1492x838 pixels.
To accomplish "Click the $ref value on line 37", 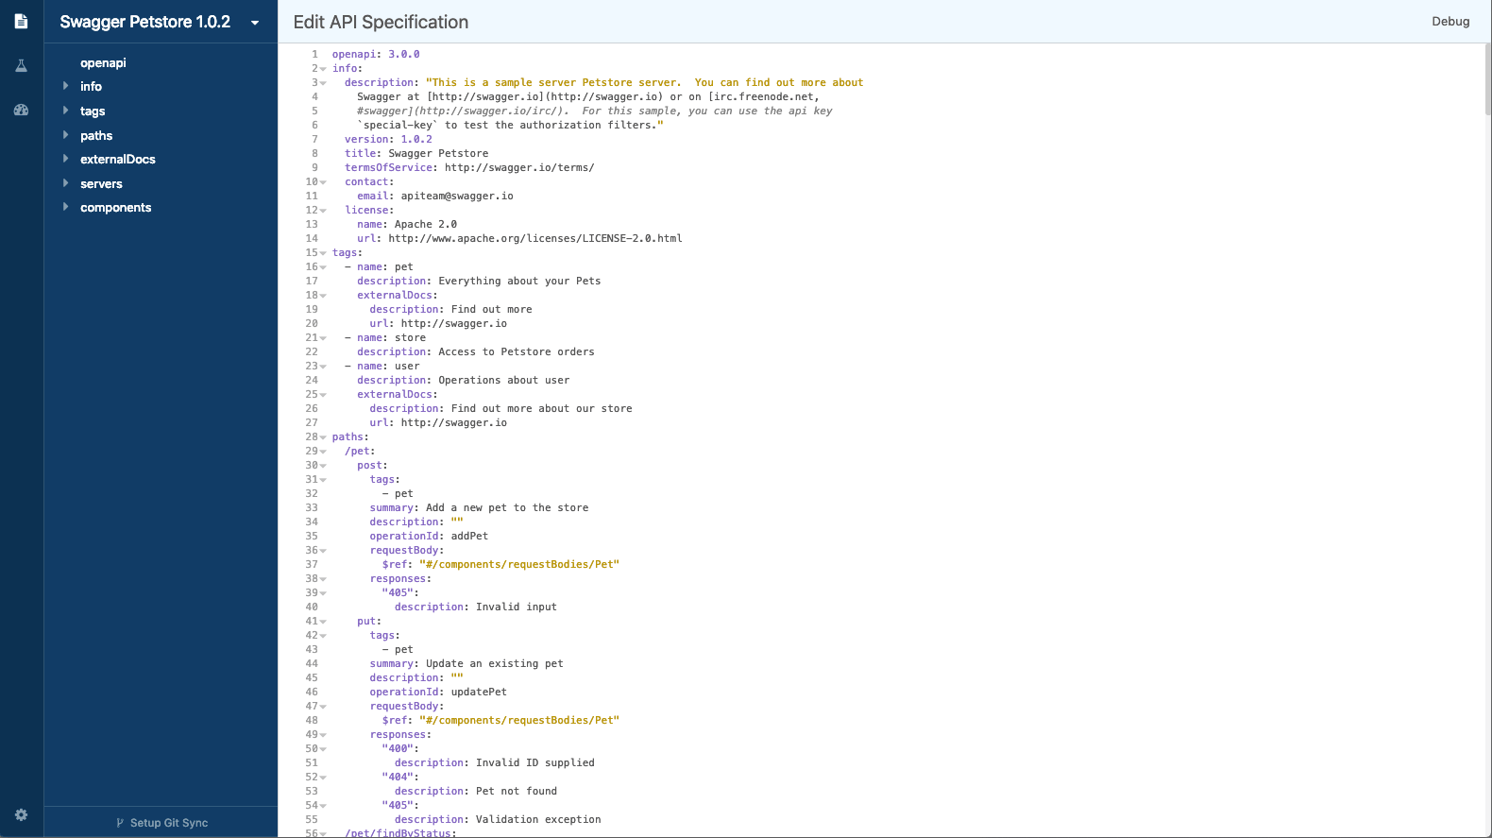I will point(519,564).
